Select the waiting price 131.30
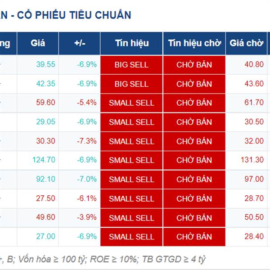Screen dimensions: 270x270 252,160
